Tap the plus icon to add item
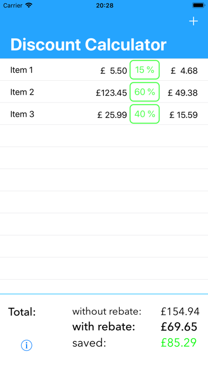 tap(193, 21)
